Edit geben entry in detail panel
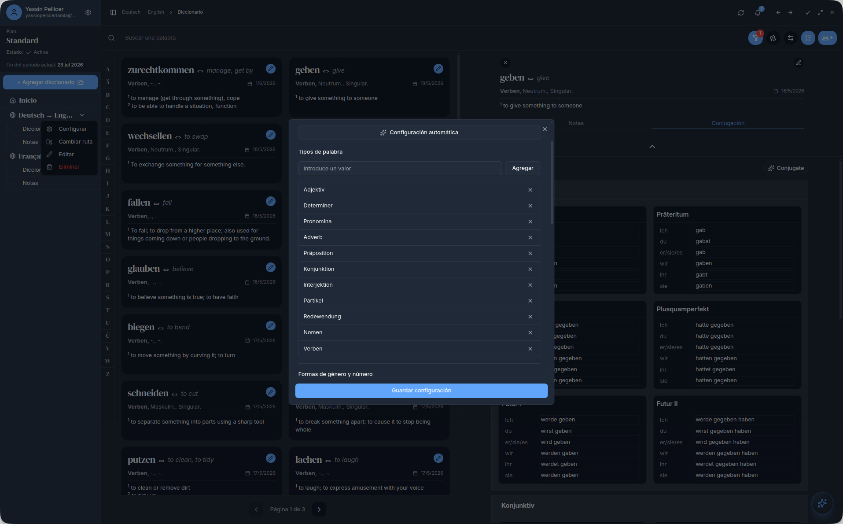The height and width of the screenshot is (524, 843). tap(799, 63)
